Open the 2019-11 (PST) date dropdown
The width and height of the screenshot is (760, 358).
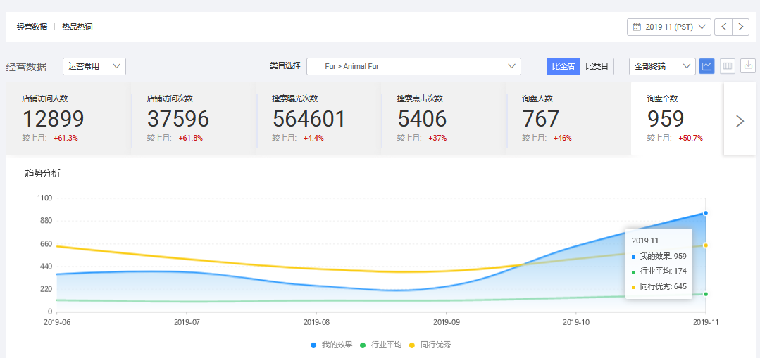[x=669, y=27]
